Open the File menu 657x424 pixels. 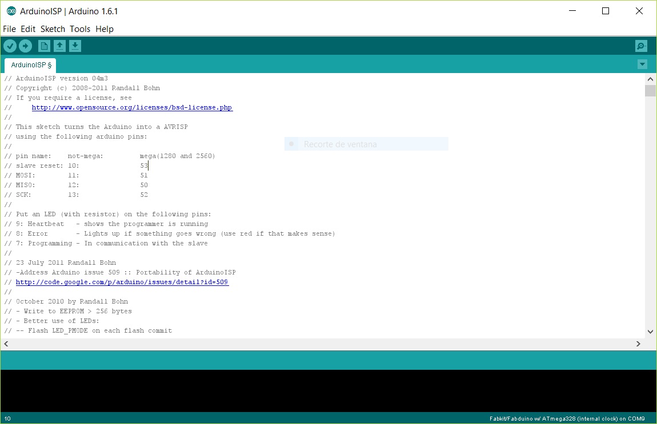[x=9, y=29]
